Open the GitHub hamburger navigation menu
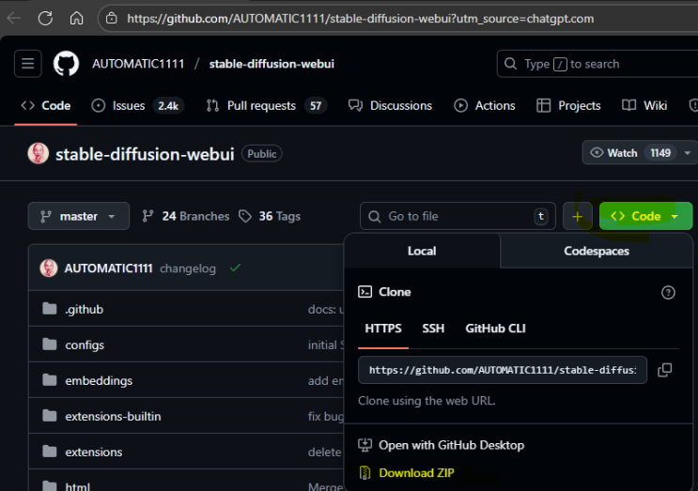This screenshot has width=698, height=491. coord(28,64)
